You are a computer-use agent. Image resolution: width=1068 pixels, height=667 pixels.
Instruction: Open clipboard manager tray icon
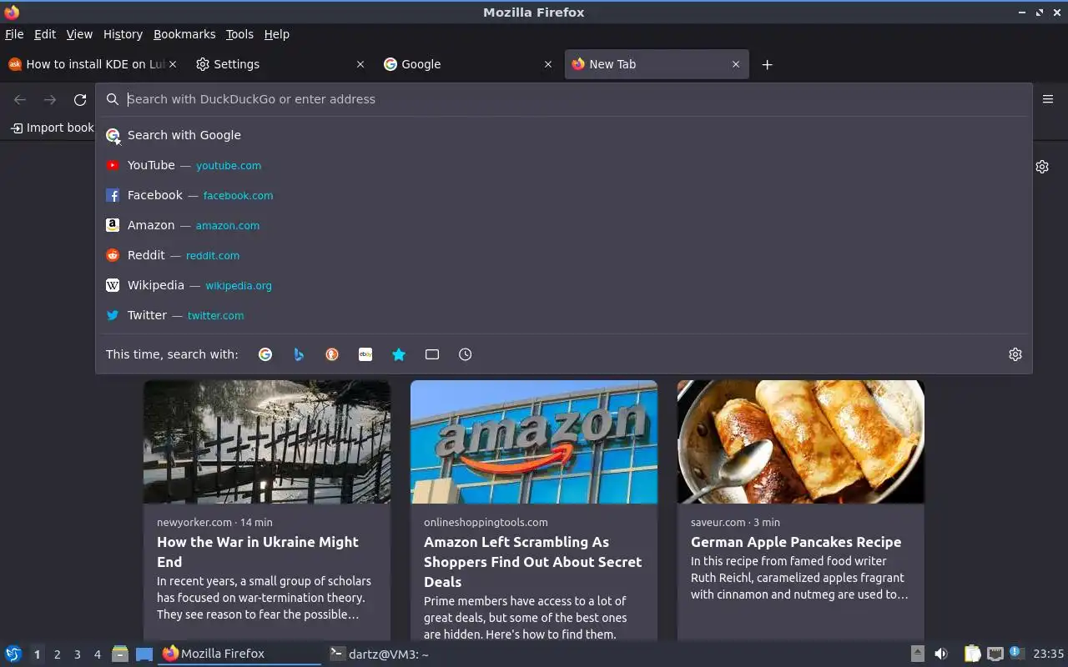[973, 654]
